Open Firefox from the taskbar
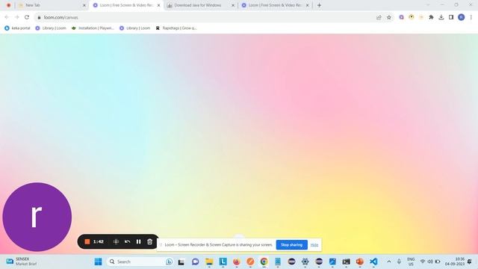 click(237, 262)
